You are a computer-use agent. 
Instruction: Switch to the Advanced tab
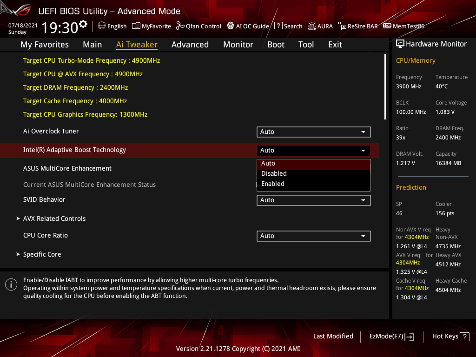[x=190, y=44]
